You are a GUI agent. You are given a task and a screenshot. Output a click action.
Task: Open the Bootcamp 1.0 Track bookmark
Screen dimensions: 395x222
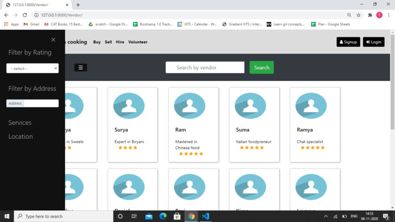point(153,24)
